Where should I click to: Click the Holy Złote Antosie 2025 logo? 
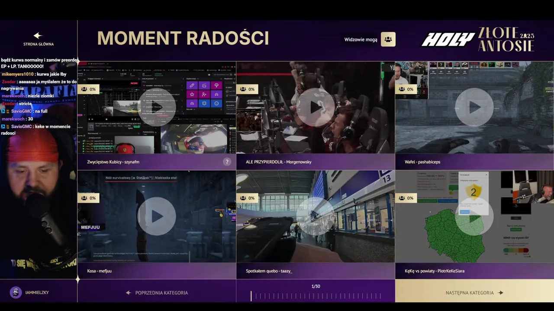point(478,40)
